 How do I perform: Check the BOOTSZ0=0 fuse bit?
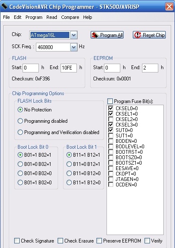111,157
